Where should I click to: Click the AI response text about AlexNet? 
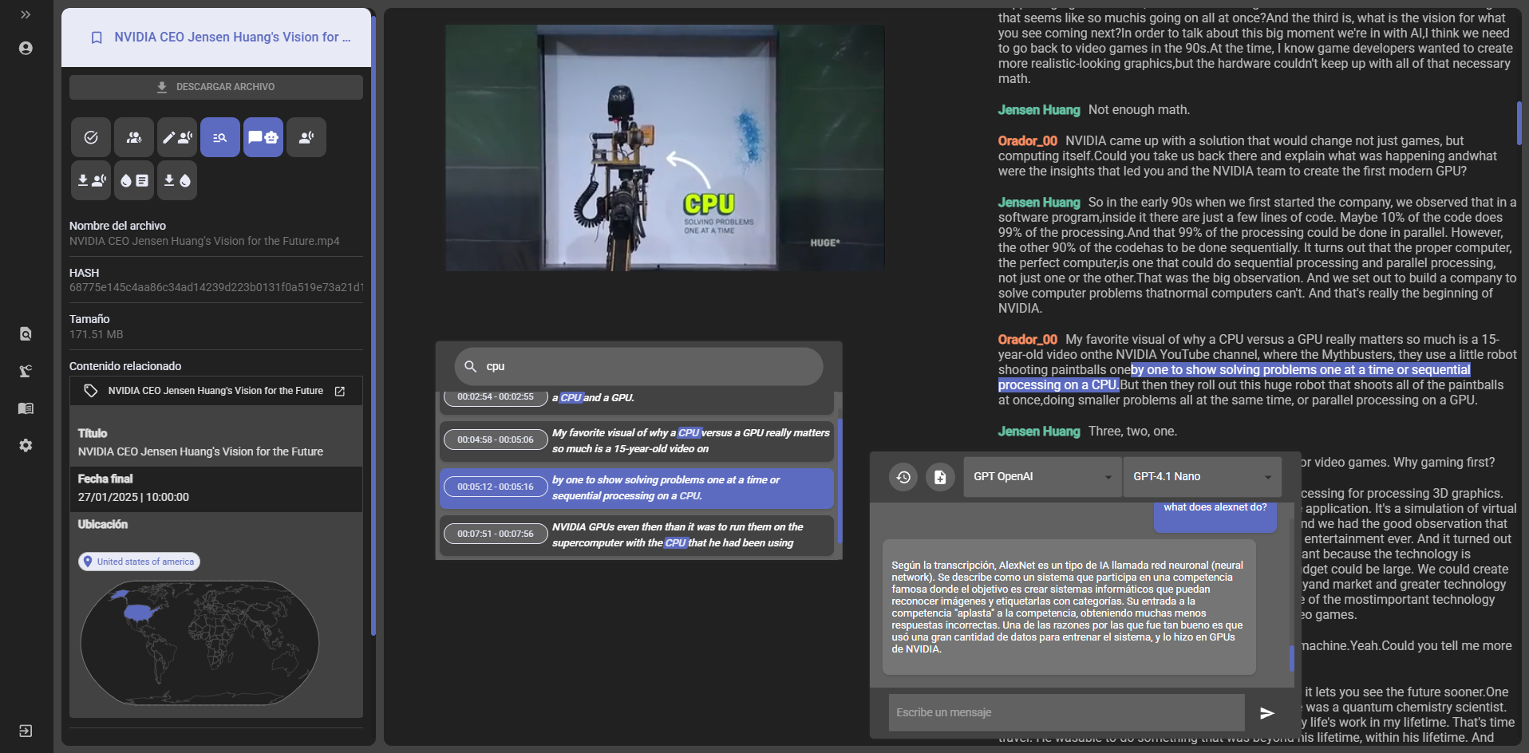(1068, 607)
